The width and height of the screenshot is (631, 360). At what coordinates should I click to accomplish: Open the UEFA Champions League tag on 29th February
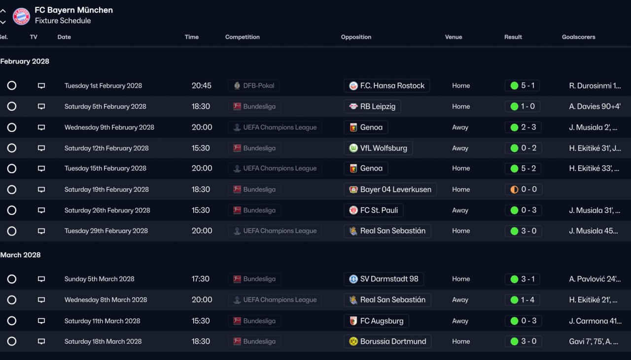click(x=275, y=231)
